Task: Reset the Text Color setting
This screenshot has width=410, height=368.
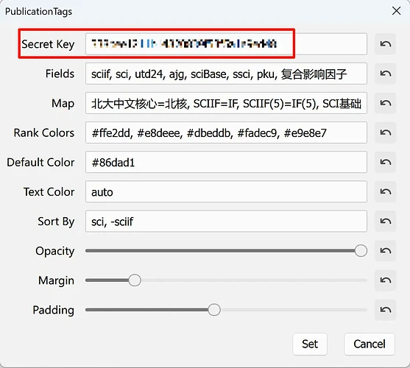Action: coord(385,192)
